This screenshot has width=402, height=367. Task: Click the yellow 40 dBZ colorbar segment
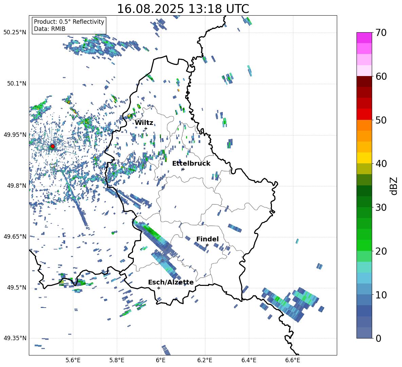point(364,158)
